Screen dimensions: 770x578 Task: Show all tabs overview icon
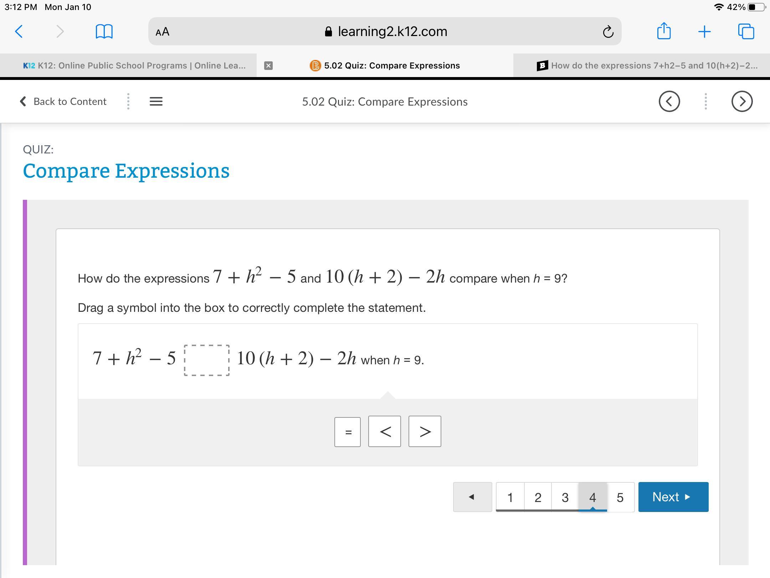point(746,31)
